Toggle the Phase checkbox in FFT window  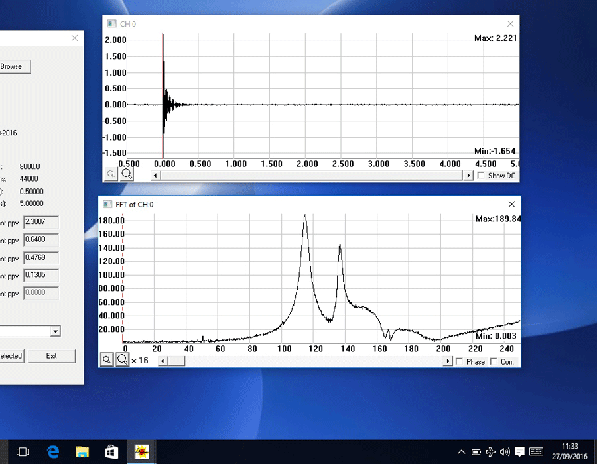click(459, 361)
